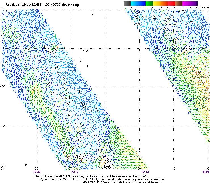Click the gray 0–5 knots legend segment
This screenshot has width=210, height=184.
click(127, 3)
